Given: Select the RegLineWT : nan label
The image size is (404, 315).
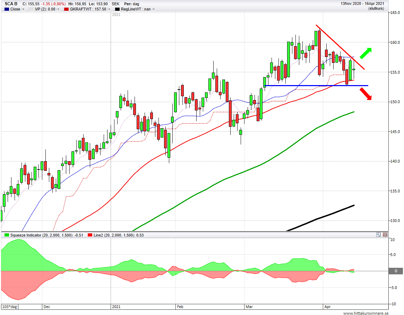Looking at the screenshot, I should (136, 9).
